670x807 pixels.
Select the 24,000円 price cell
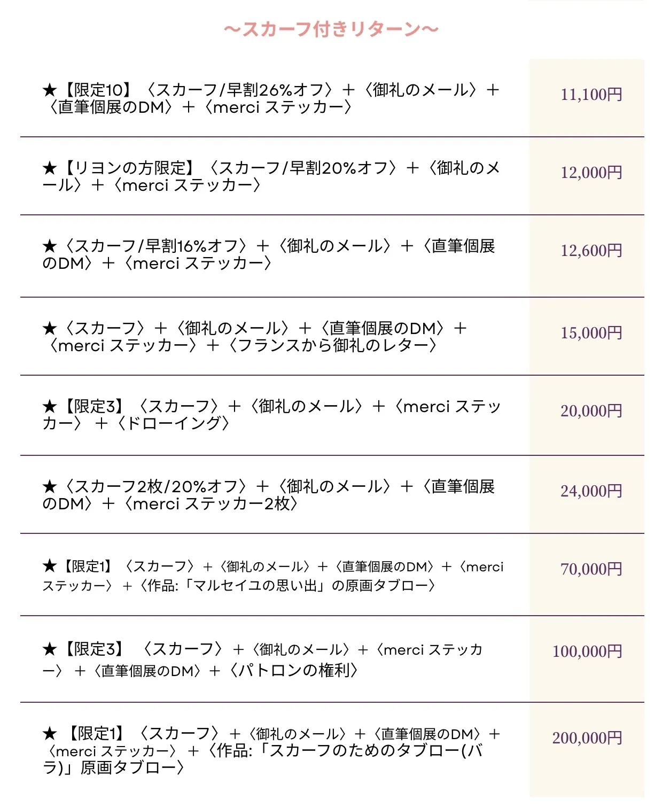click(591, 491)
